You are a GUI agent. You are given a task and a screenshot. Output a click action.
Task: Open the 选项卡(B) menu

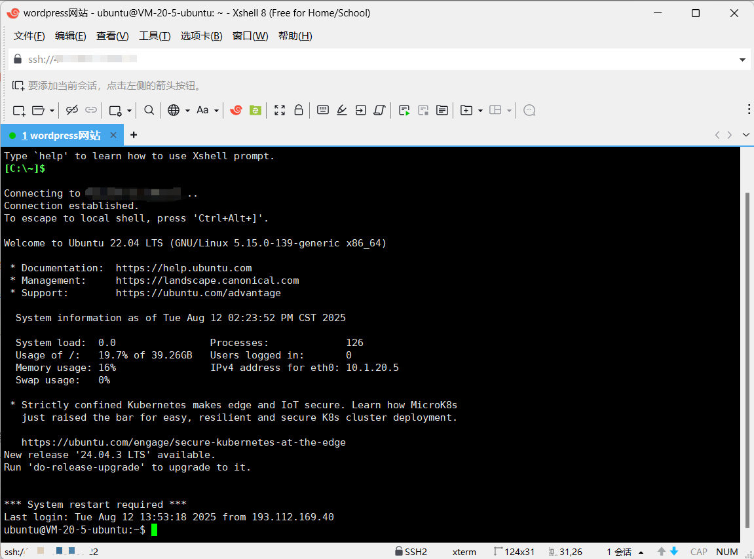(202, 36)
